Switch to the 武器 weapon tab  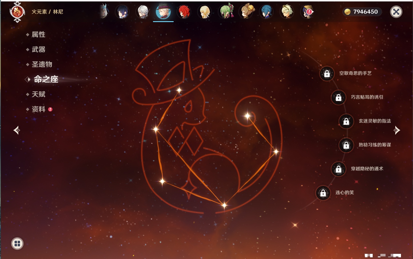click(x=38, y=50)
